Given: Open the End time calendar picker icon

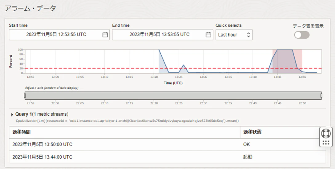Looking at the screenshot, I should 208,35.
